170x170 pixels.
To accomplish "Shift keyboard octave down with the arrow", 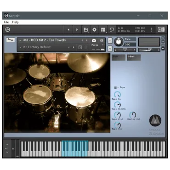I will 7,152.
